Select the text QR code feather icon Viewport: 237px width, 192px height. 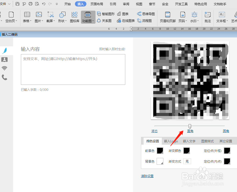[x=4, y=51]
